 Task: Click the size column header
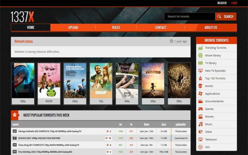pos(164,124)
